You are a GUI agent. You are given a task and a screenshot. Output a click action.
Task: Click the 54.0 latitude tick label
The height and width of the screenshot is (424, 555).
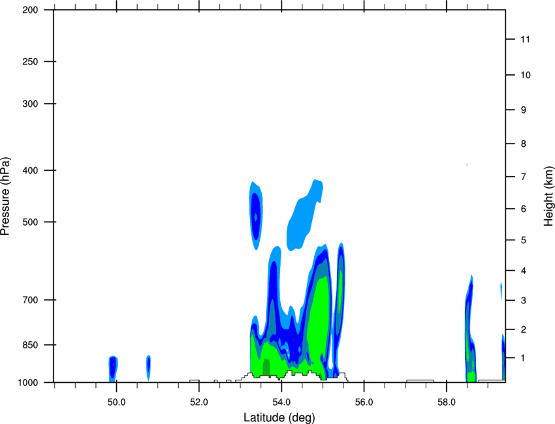tap(281, 402)
